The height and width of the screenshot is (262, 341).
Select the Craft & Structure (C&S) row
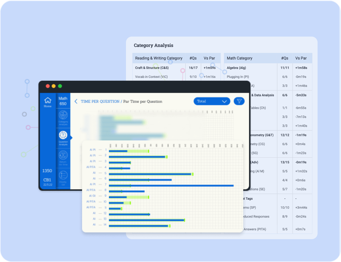click(x=152, y=68)
